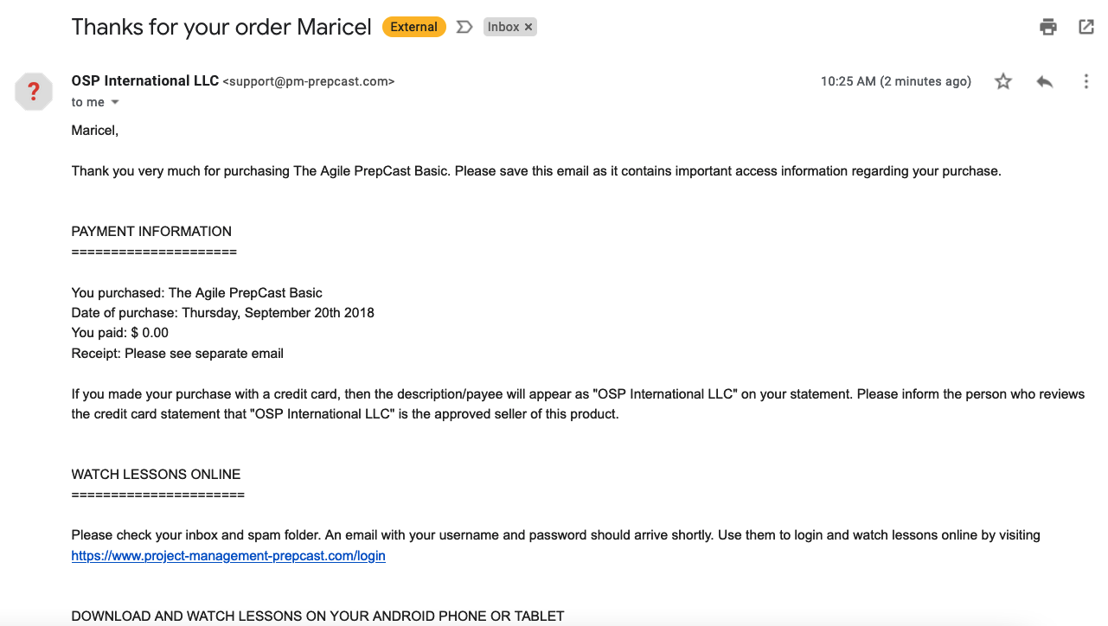The height and width of the screenshot is (626, 1108).
Task: Print this email using the printer icon
Action: [x=1048, y=27]
